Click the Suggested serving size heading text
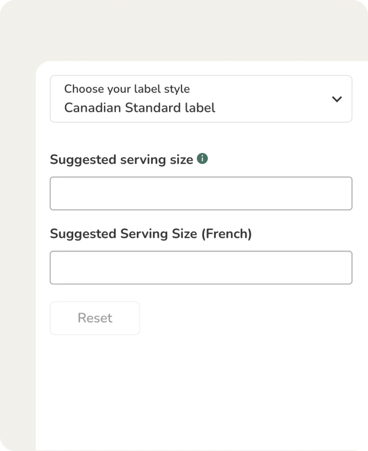 point(122,160)
